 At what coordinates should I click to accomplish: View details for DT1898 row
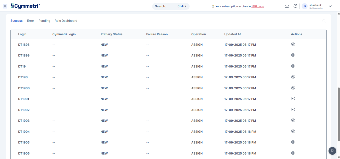pyautogui.click(x=293, y=44)
